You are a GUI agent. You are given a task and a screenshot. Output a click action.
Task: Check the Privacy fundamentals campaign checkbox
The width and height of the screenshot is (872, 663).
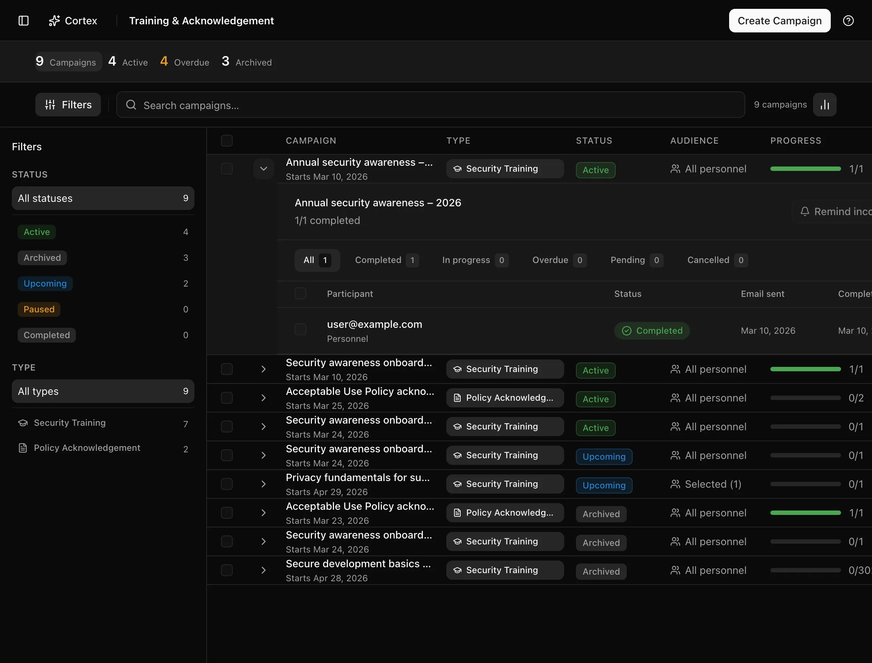coord(226,484)
